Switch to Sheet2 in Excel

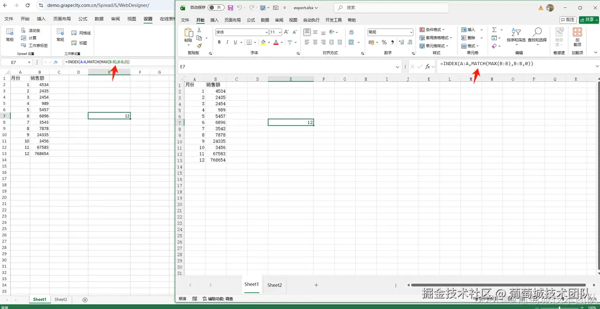click(x=275, y=285)
